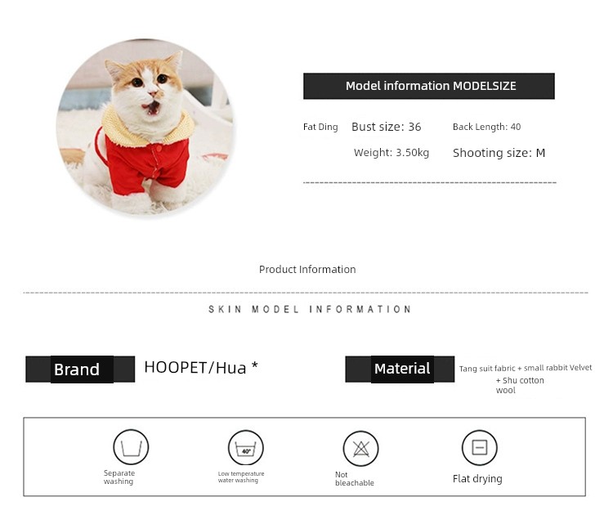This screenshot has width=613, height=515.
Task: Click the Flat drying caption text
Action: click(x=477, y=479)
